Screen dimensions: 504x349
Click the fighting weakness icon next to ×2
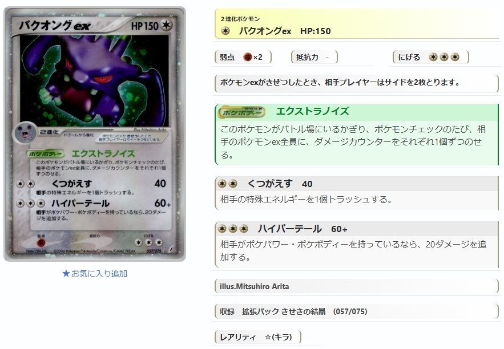247,57
